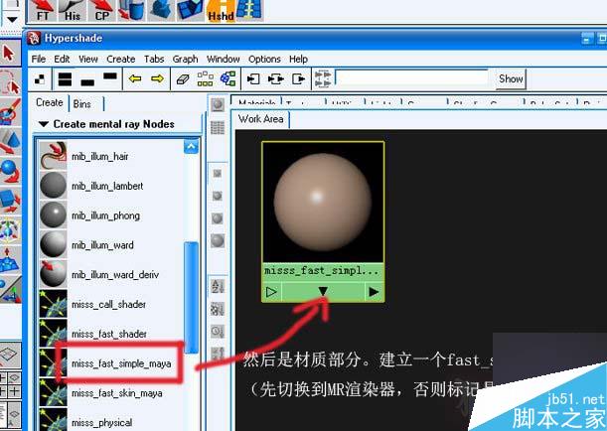The image size is (607, 431).
Task: Set medium swatch size
Action: tap(218, 196)
